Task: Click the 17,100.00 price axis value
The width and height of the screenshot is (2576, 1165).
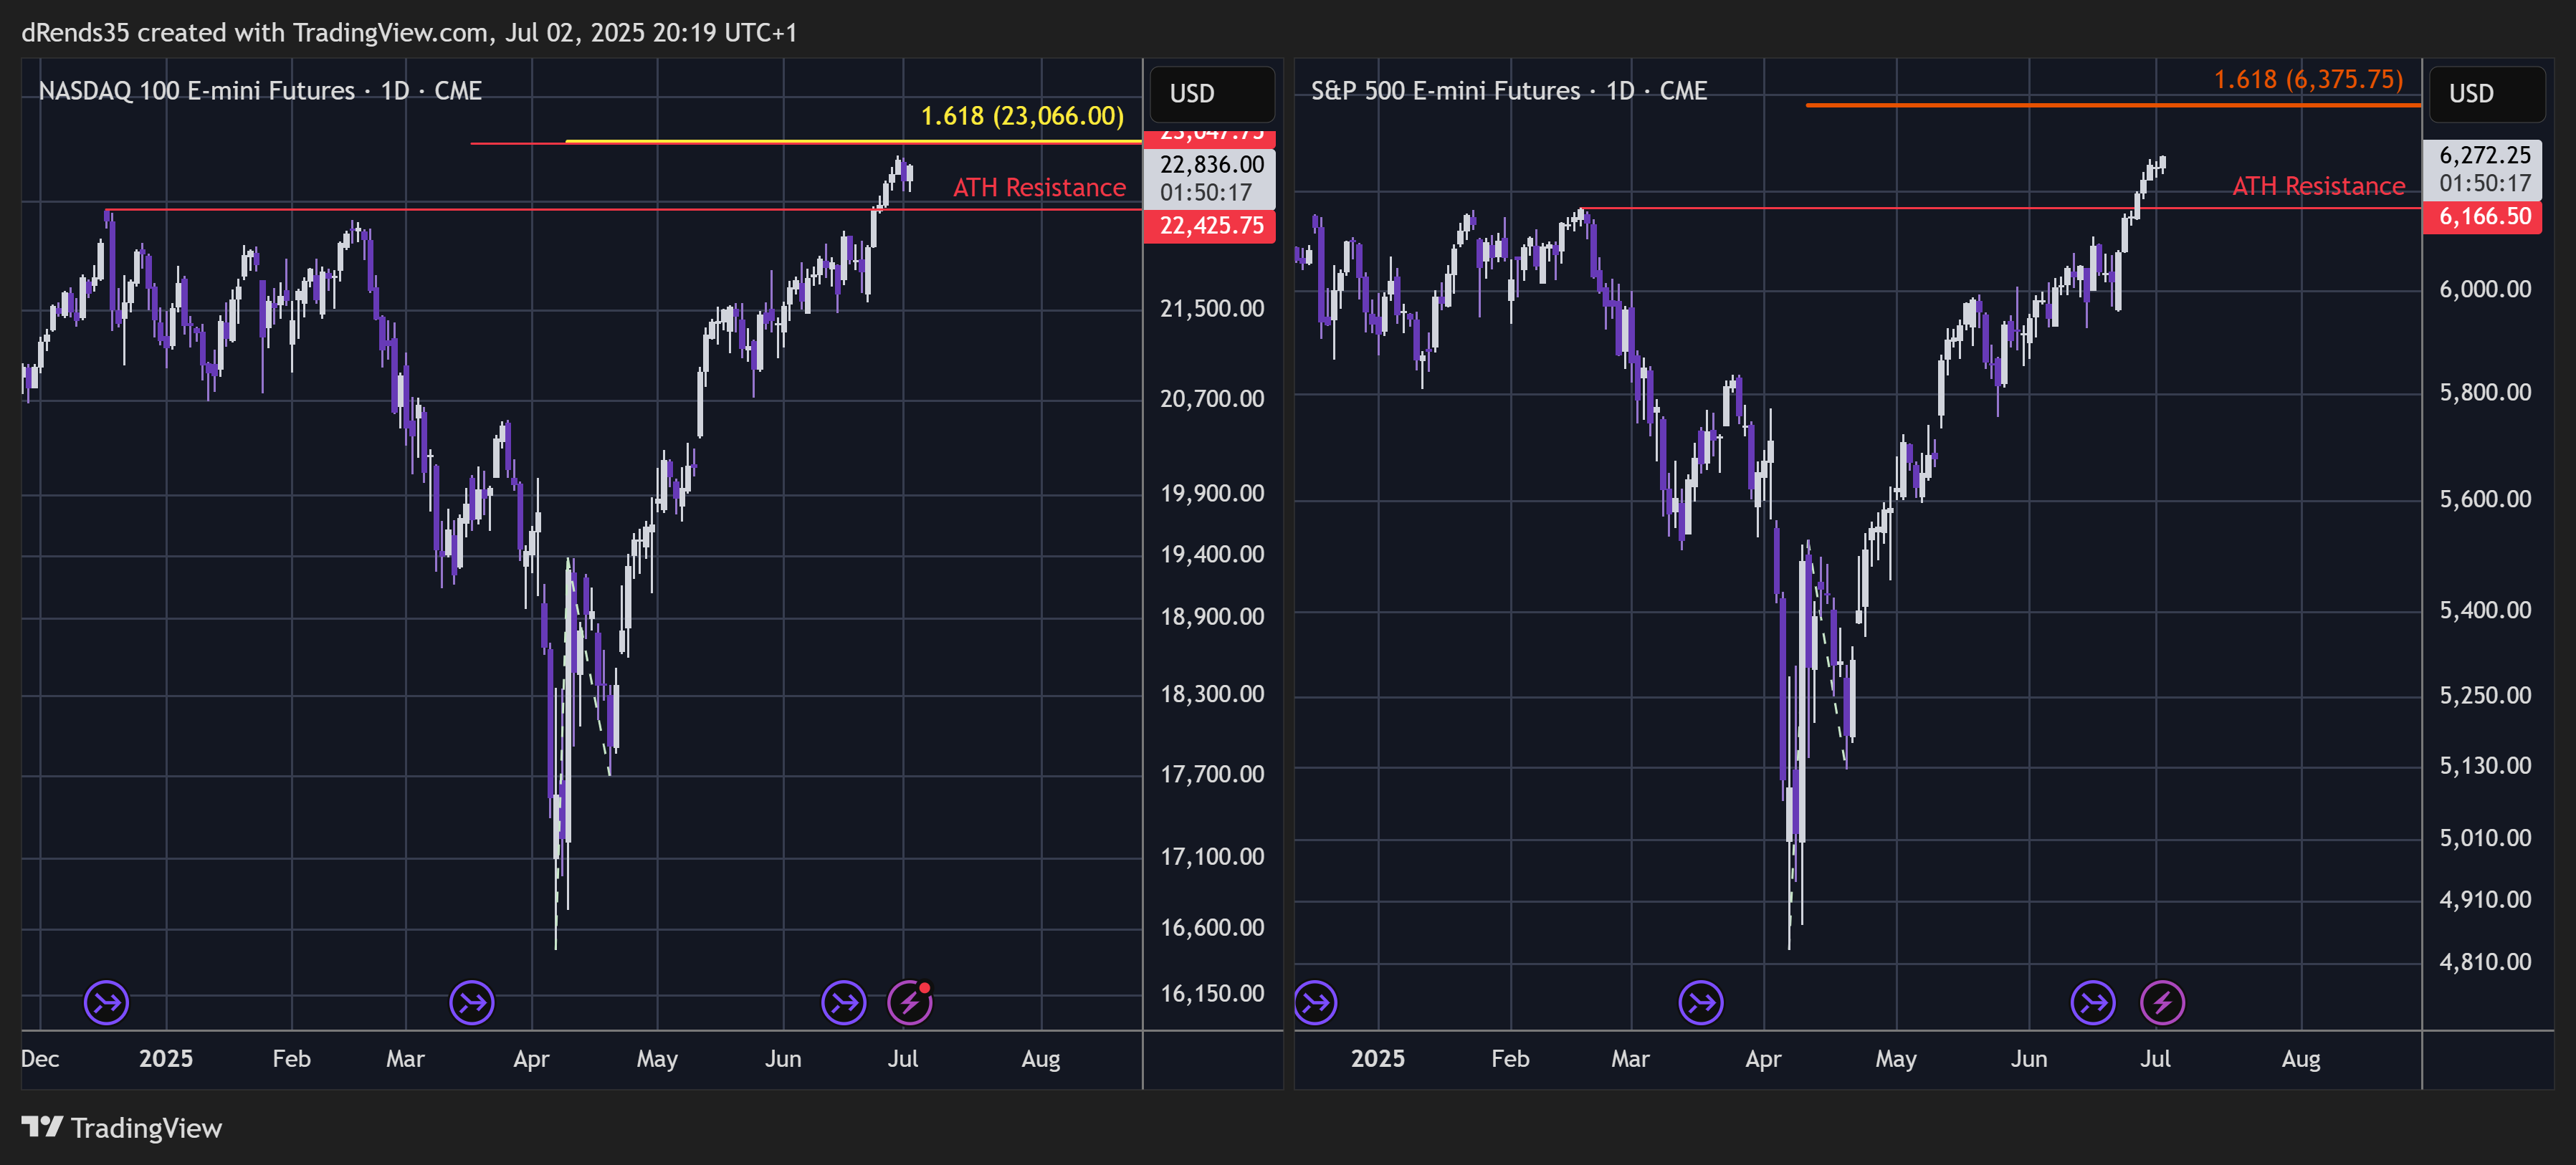Action: [x=1212, y=857]
